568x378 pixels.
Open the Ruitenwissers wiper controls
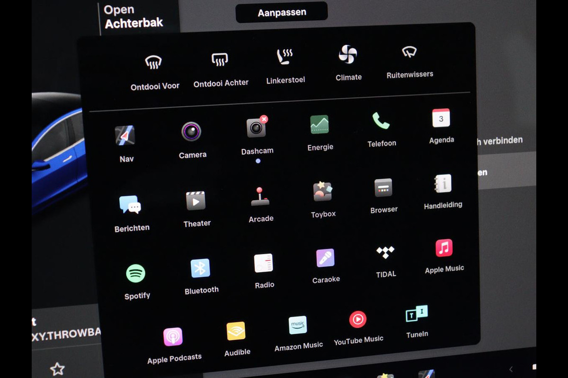click(x=409, y=52)
